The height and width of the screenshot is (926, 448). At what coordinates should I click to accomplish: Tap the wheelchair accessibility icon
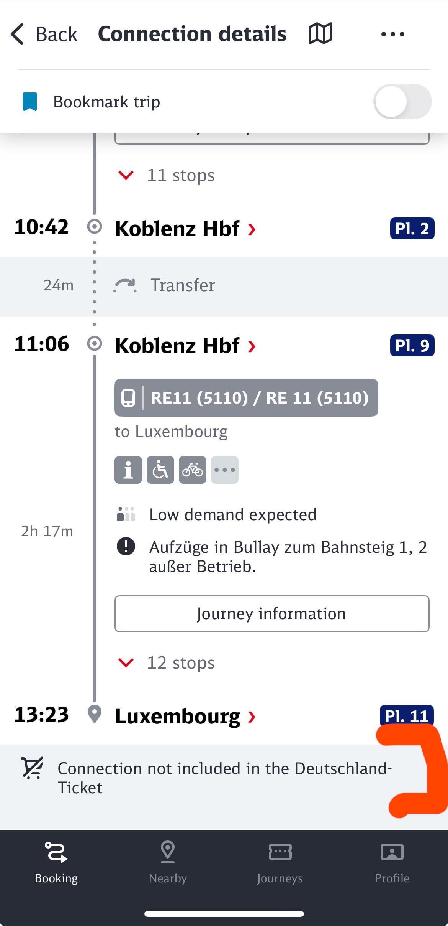point(160,470)
